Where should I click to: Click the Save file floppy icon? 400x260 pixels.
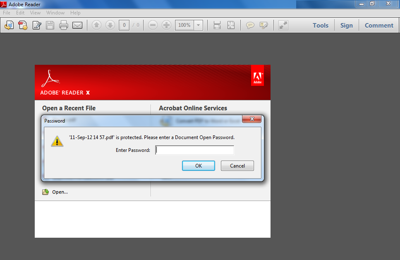(x=50, y=25)
